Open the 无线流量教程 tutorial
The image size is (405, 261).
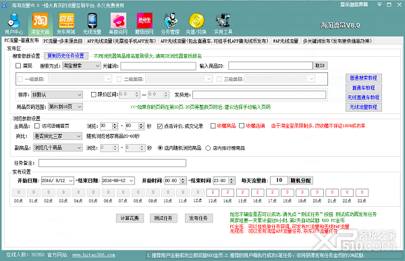364,107
